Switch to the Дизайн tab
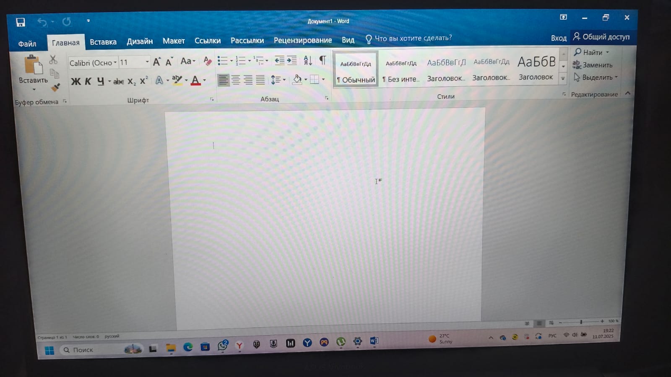 [140, 41]
